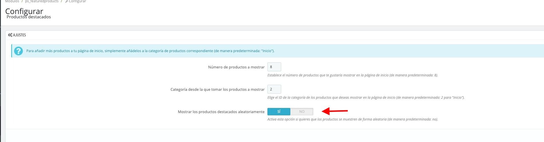This screenshot has height=142, width=544.
Task: Set random display toggle to NO
Action: point(302,111)
